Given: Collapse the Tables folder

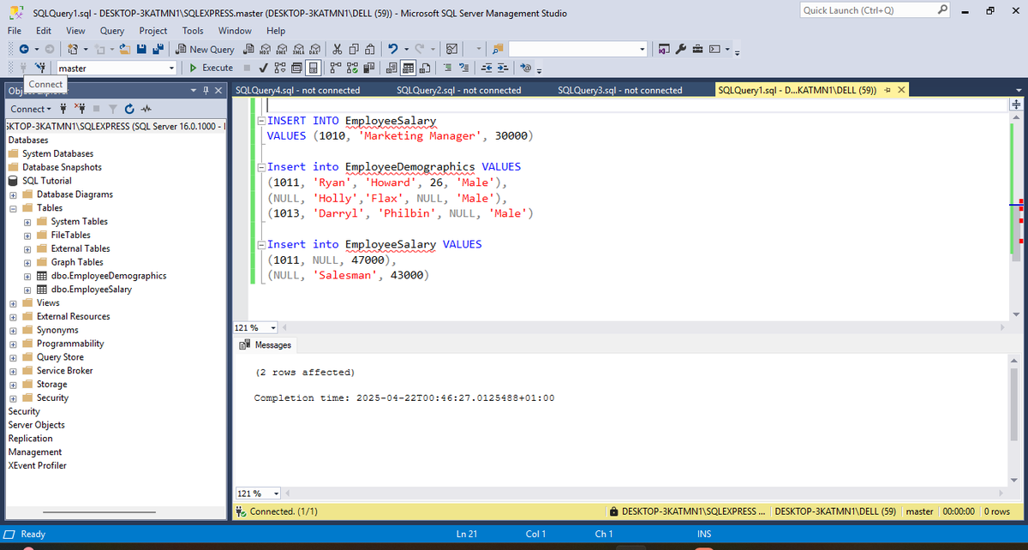Looking at the screenshot, I should coord(13,207).
